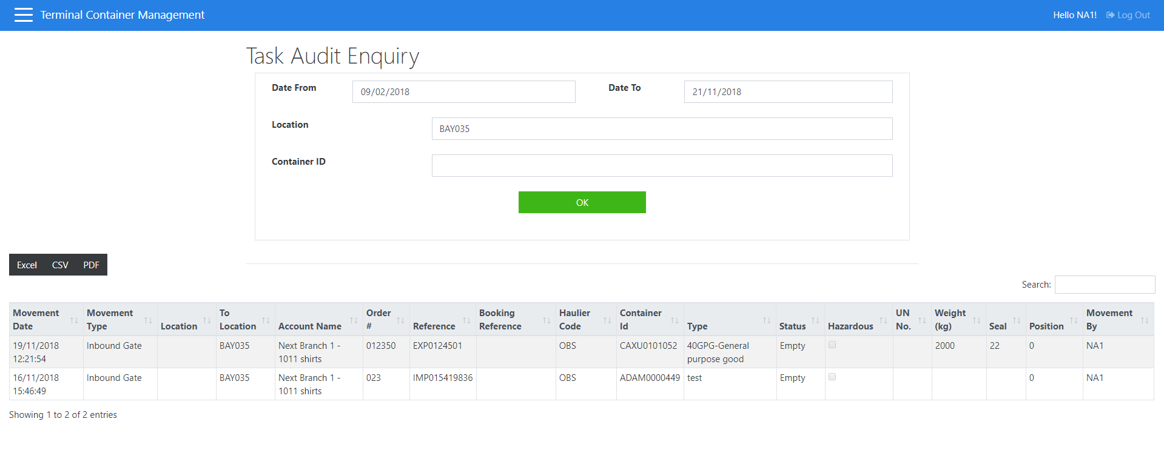Sort by To Location column
This screenshot has height=476, width=1164.
click(x=246, y=319)
